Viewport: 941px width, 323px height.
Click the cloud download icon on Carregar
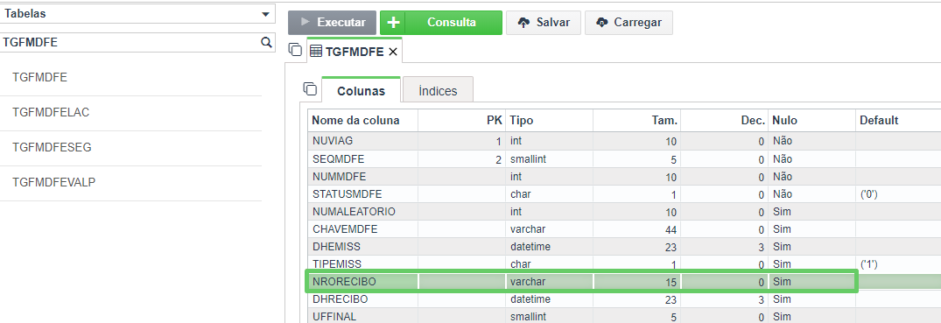602,23
